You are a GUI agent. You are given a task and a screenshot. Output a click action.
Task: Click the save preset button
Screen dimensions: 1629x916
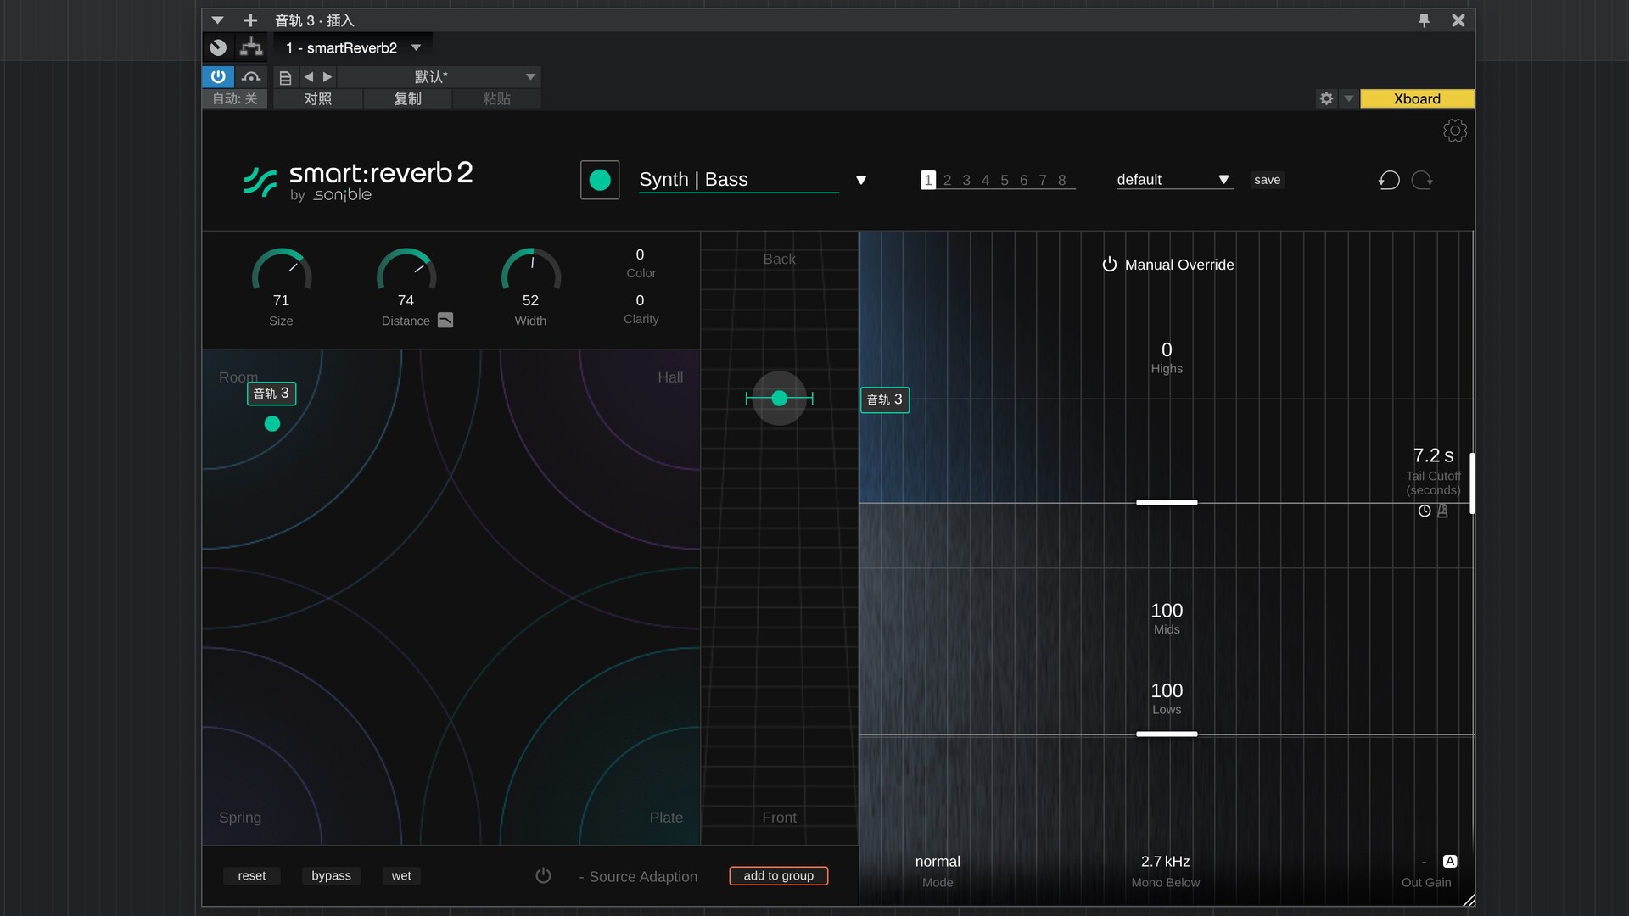[1267, 180]
